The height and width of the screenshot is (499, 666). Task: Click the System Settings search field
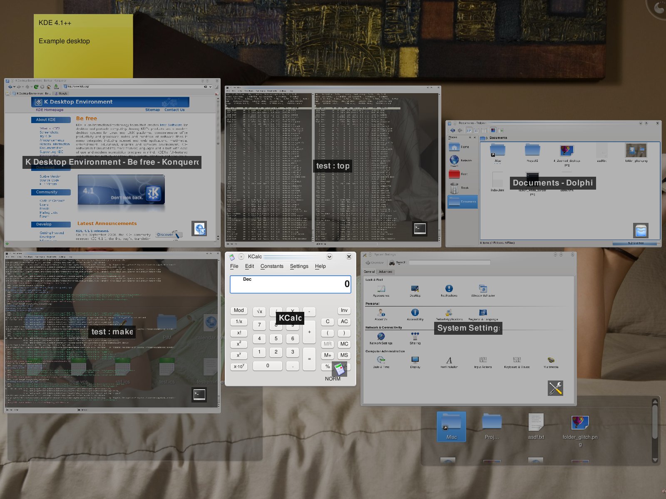tap(450, 263)
